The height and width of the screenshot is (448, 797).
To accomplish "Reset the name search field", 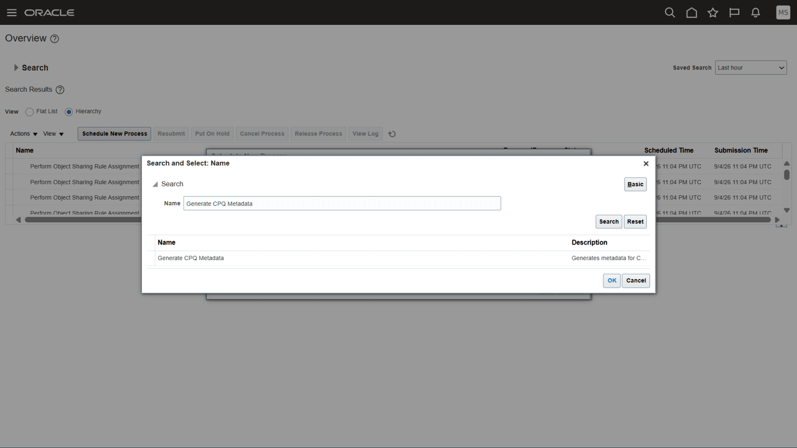I will coord(635,222).
